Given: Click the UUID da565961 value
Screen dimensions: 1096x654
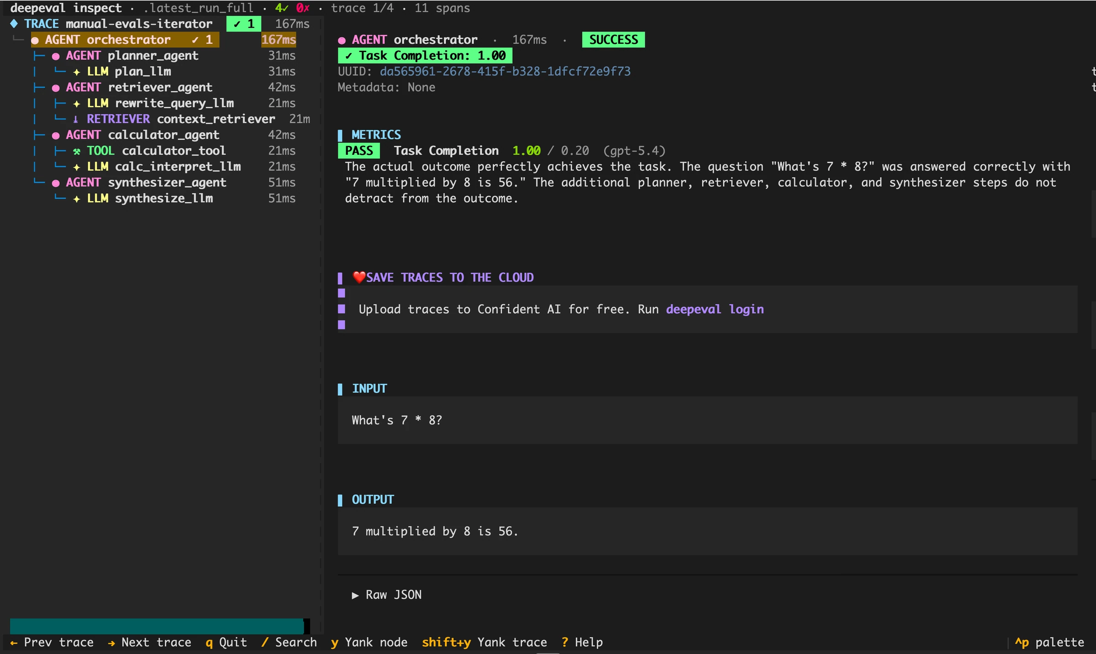Looking at the screenshot, I should 505,71.
